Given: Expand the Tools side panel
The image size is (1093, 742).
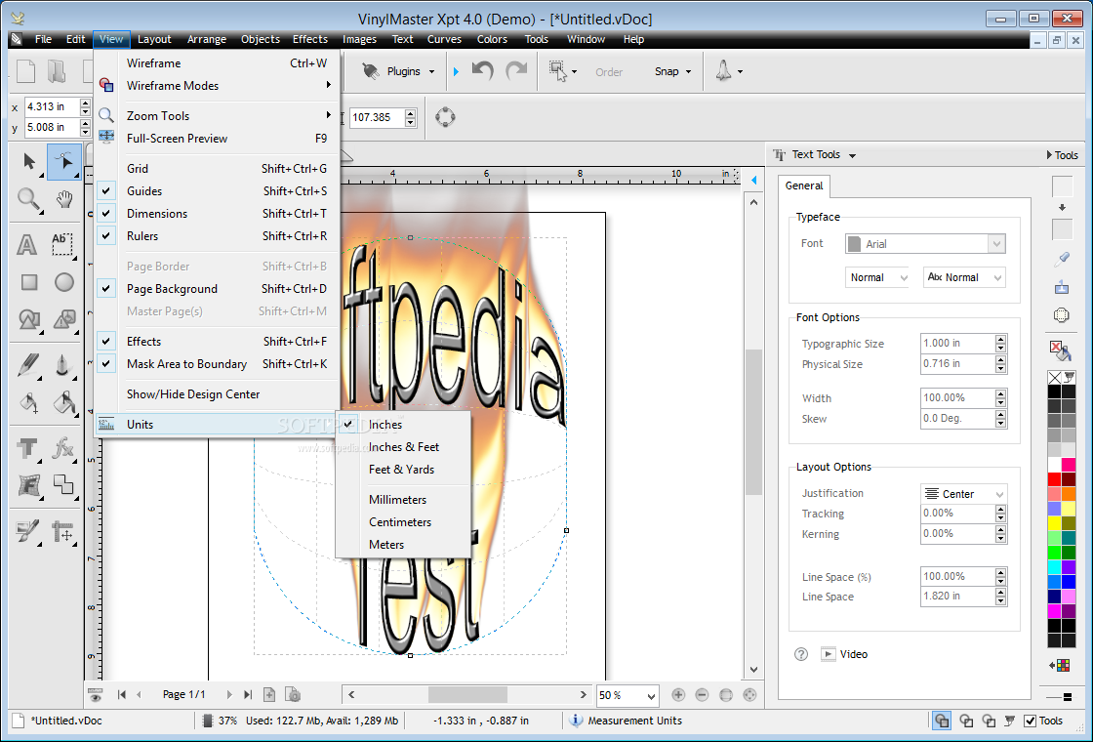Looking at the screenshot, I should tap(1063, 155).
